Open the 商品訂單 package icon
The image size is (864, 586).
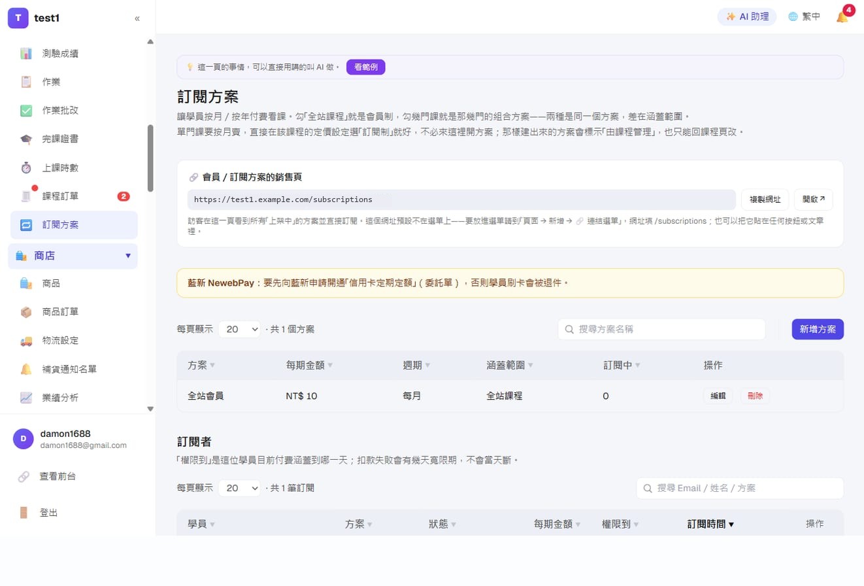26,312
